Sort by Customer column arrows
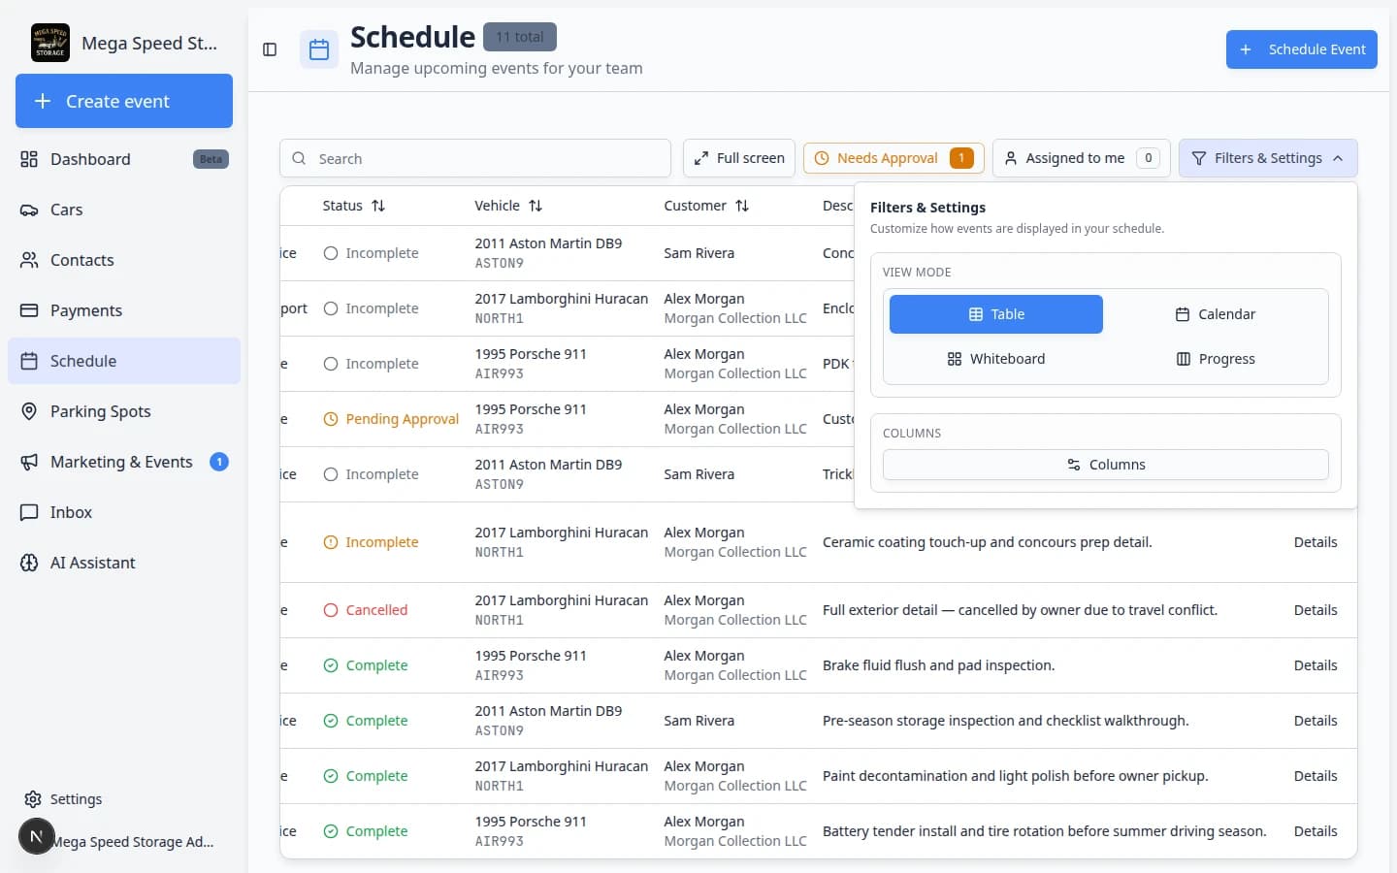 pos(742,206)
